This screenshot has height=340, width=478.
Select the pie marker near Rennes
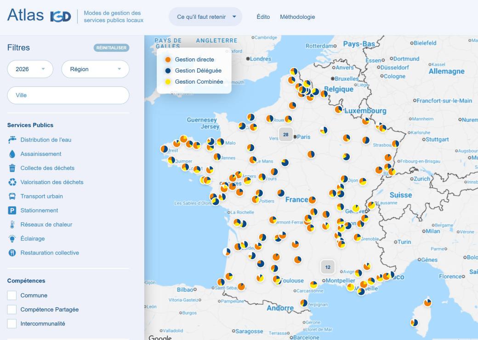tap(217, 157)
